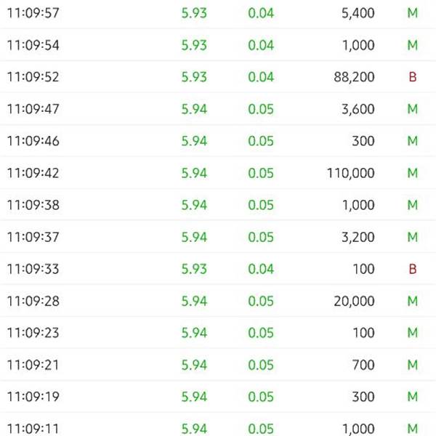436x436 pixels.
Task: Click the M marker at 11:09:21
Action: click(413, 365)
